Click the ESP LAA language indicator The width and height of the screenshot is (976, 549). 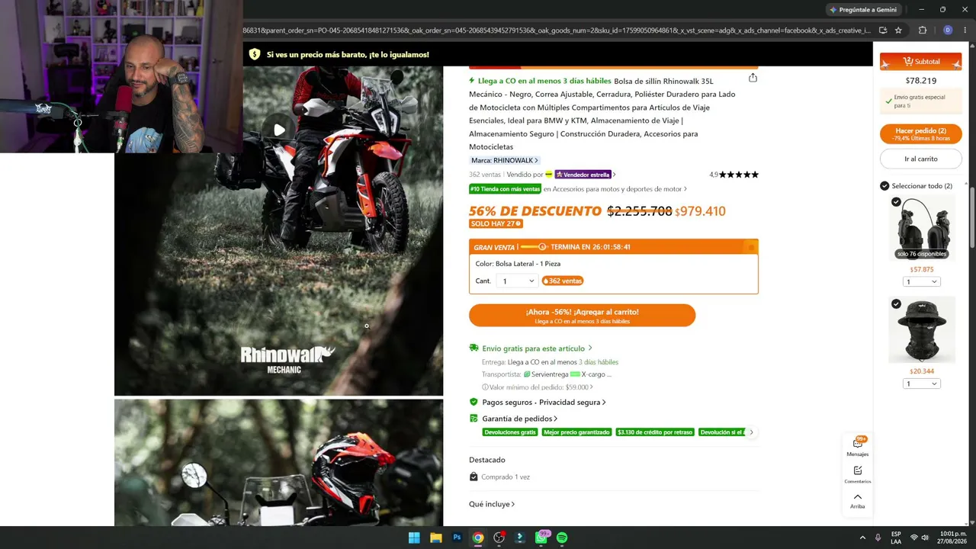896,538
